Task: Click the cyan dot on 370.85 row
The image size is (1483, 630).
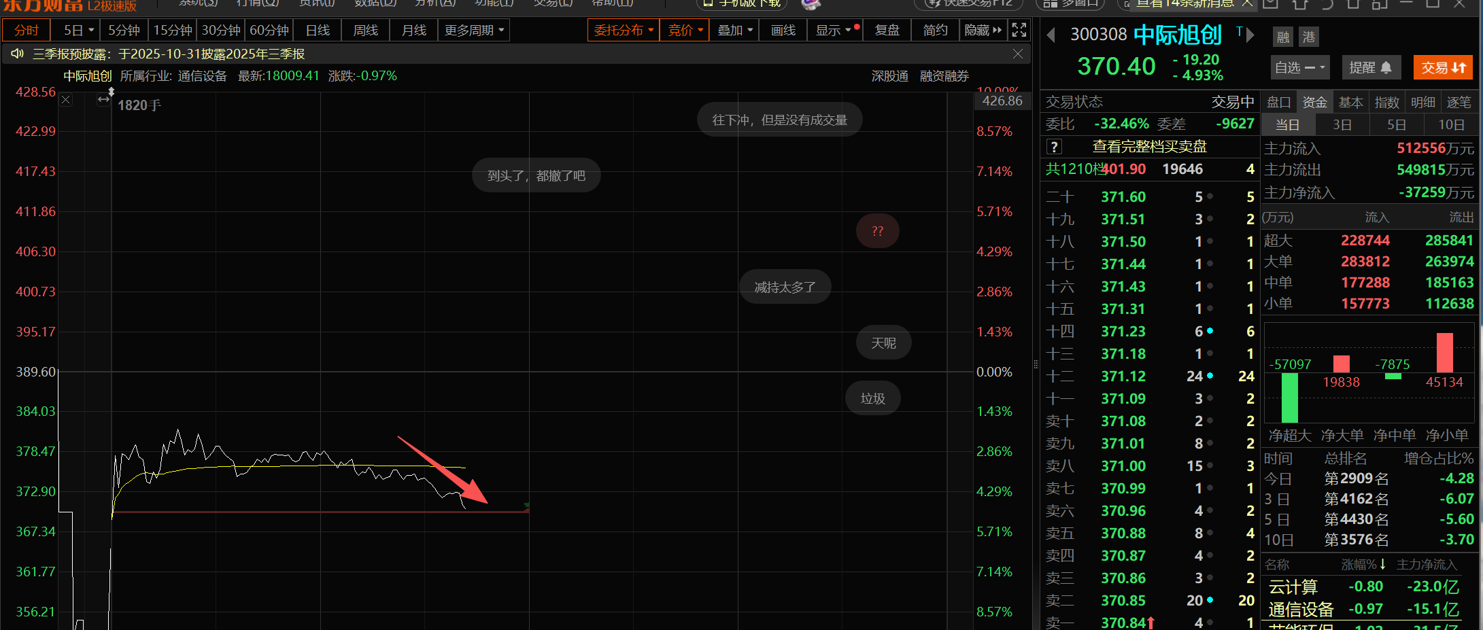Action: (1210, 600)
